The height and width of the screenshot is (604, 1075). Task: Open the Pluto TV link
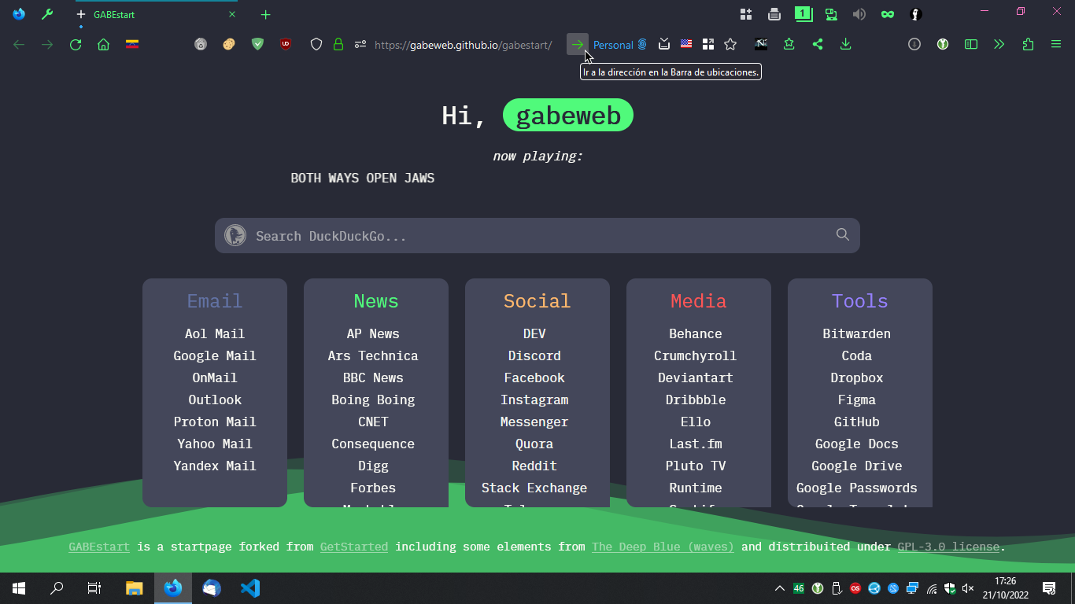(x=696, y=466)
